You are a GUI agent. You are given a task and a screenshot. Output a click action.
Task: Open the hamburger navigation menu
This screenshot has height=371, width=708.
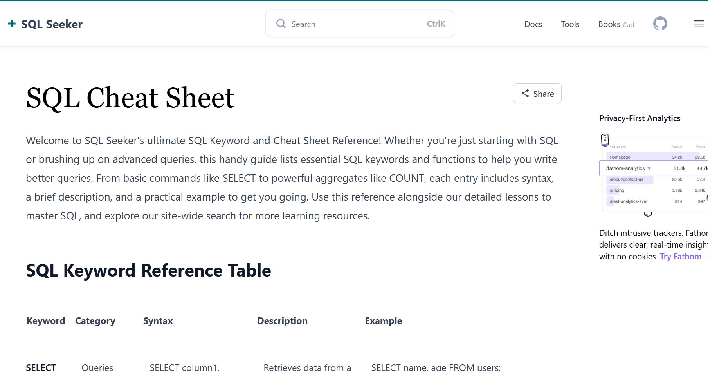[698, 24]
